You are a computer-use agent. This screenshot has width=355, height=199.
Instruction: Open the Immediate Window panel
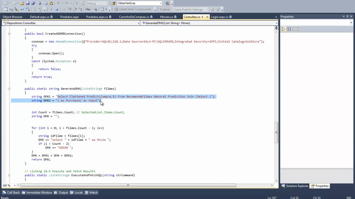(x=37, y=192)
